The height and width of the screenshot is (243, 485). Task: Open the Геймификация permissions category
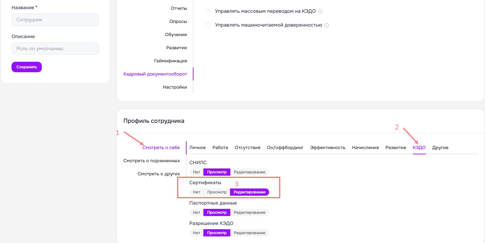[x=170, y=61]
